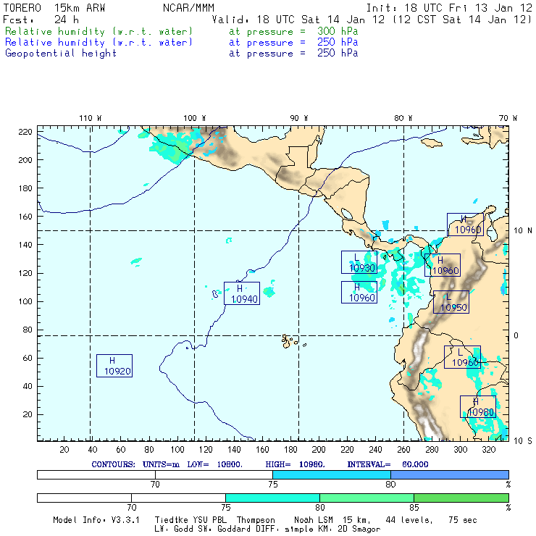Click the 'Fcst: 24 h' text
536x536 pixels.
click(x=41, y=20)
